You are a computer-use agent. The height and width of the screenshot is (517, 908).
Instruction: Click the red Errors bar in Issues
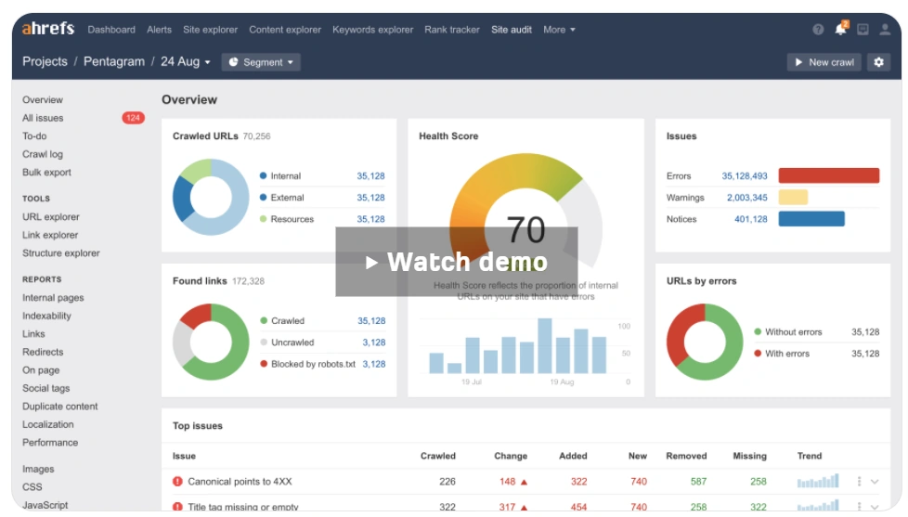click(828, 175)
